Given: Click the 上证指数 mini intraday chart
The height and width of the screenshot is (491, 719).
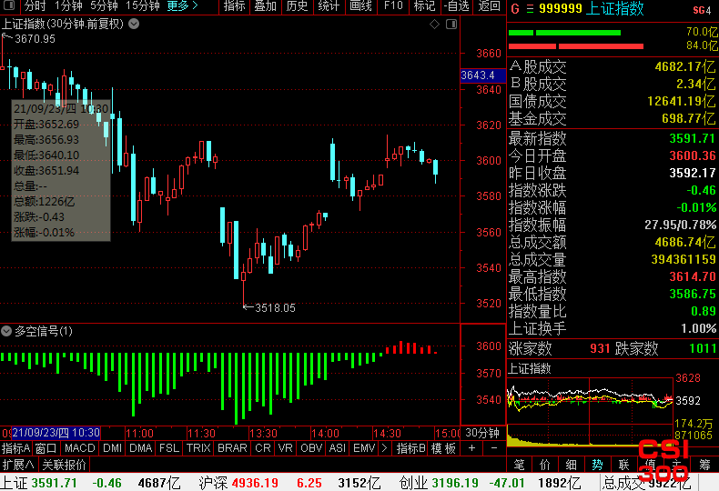Looking at the screenshot, I should click(x=590, y=411).
